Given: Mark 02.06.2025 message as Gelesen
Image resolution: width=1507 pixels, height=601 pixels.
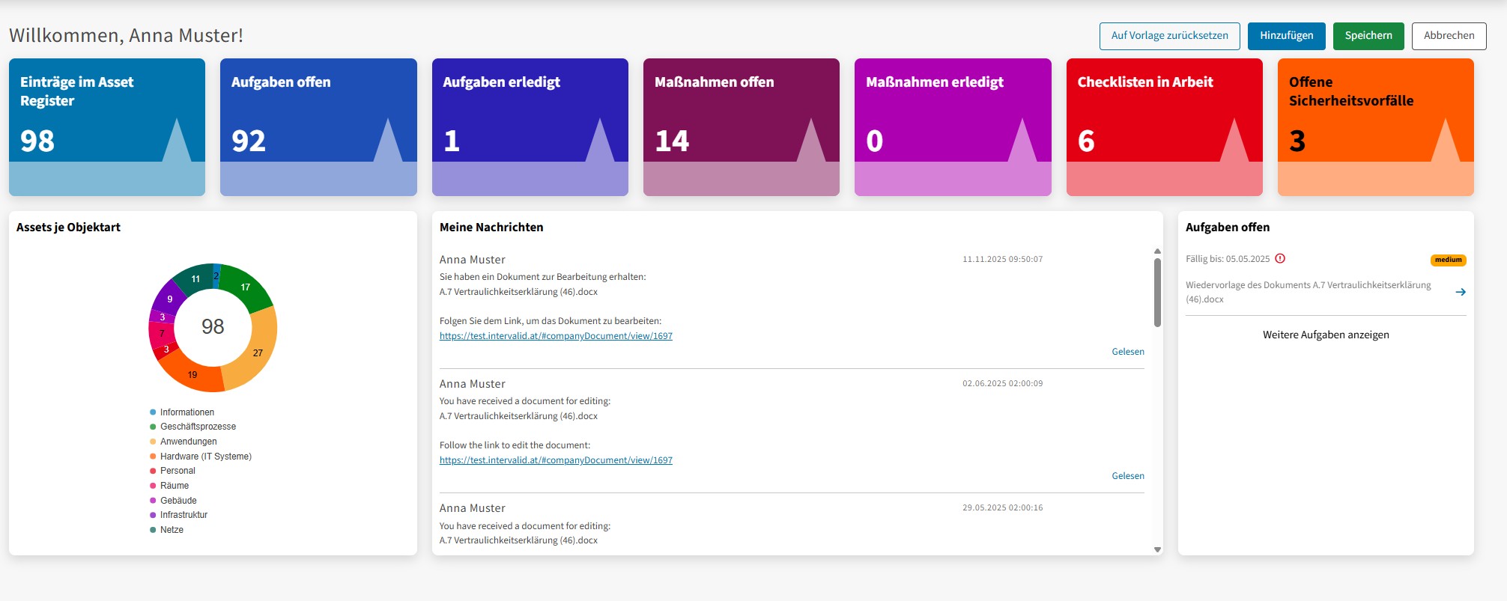Looking at the screenshot, I should pos(1127,476).
